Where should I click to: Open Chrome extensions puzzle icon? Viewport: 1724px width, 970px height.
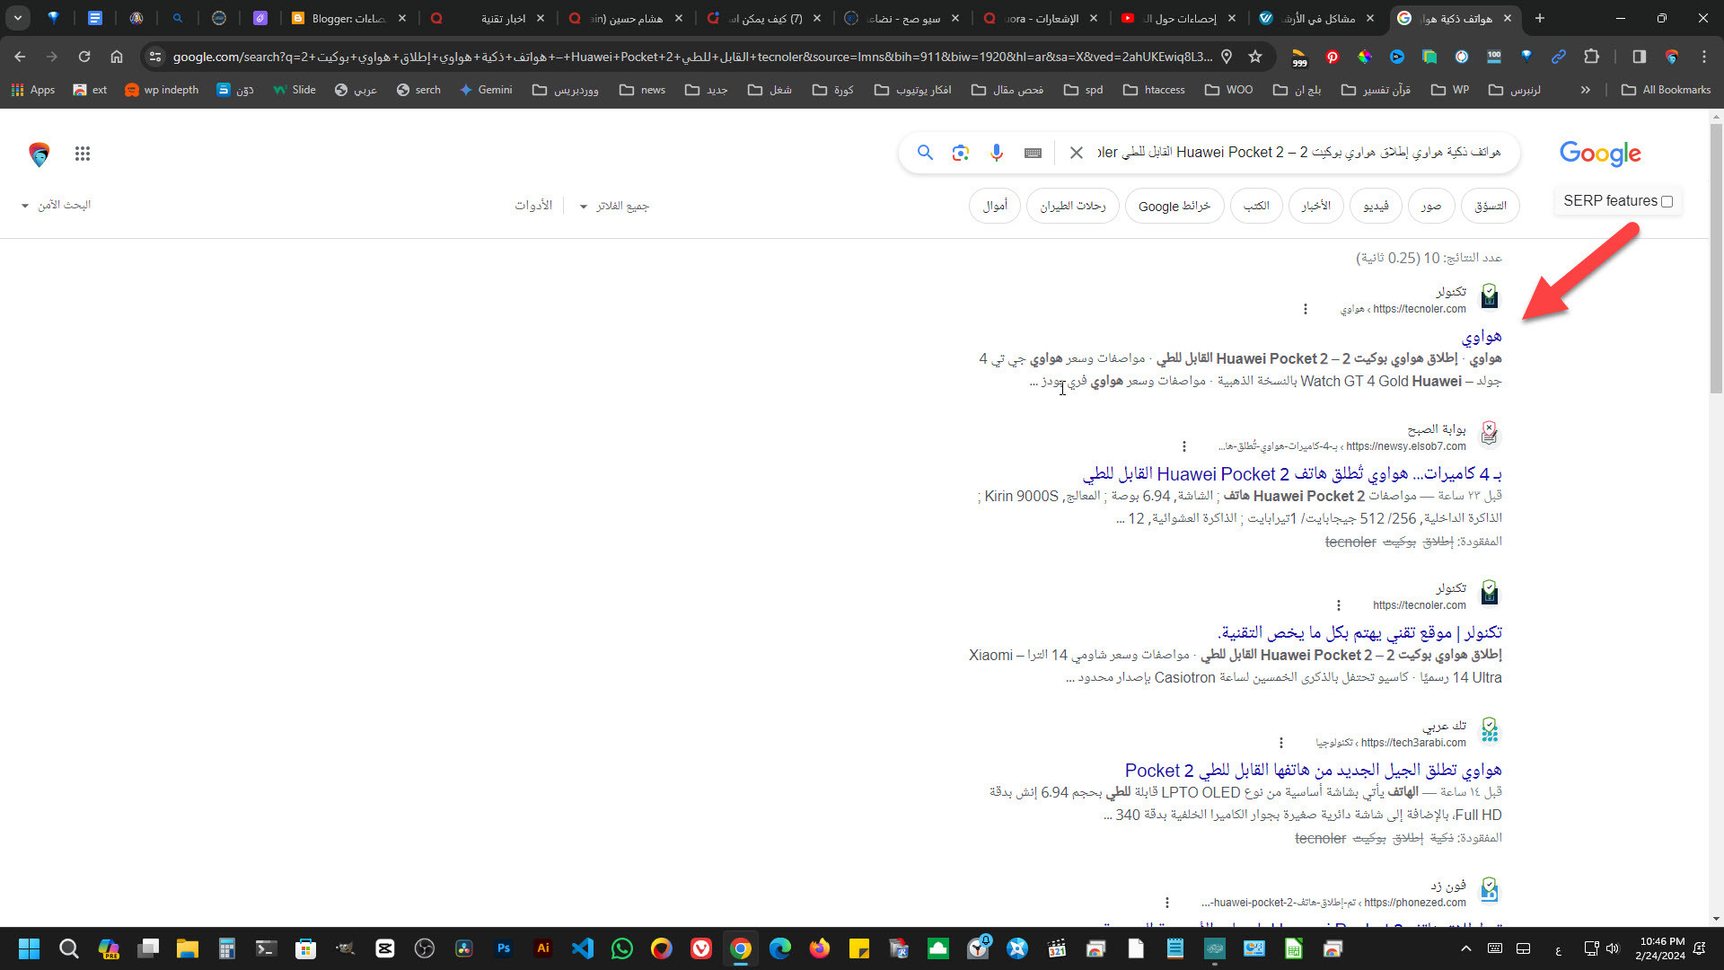point(1591,57)
